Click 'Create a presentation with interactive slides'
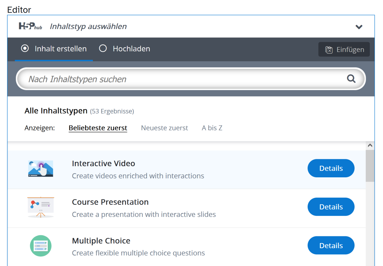 [144, 214]
